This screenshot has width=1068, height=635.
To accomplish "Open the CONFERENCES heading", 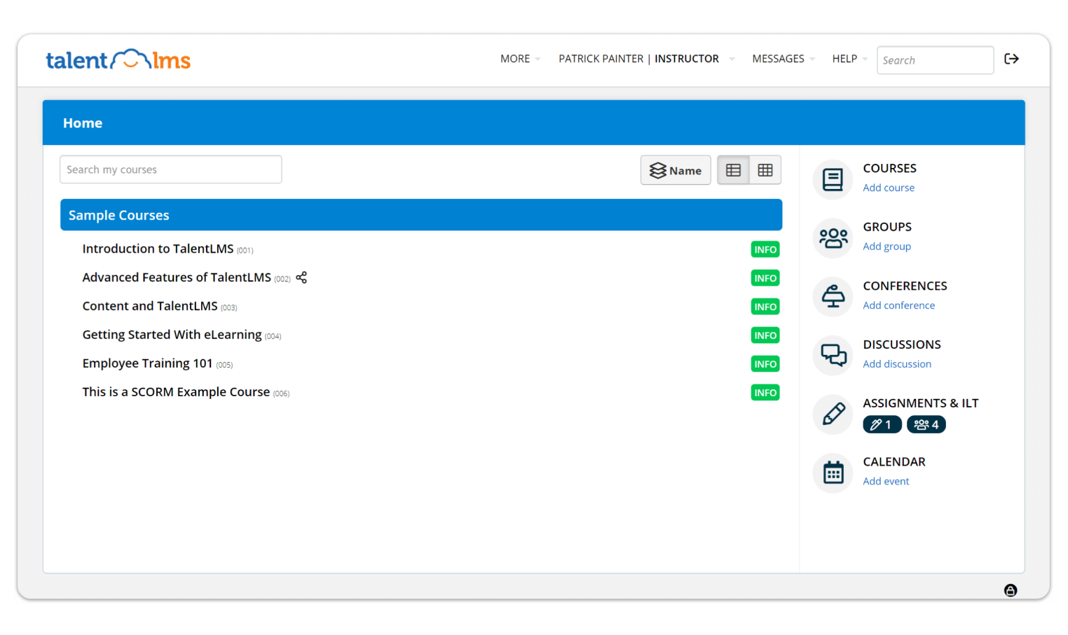I will point(905,286).
